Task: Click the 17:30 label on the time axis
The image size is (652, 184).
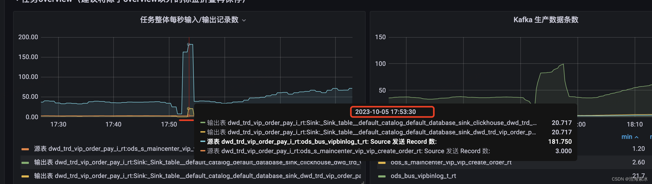Action: click(x=58, y=124)
